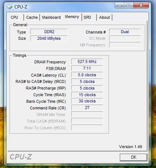This screenshot has width=156, height=168.
Task: Click the CAS# Latency value 5.0 clocks
Action: 87,75
